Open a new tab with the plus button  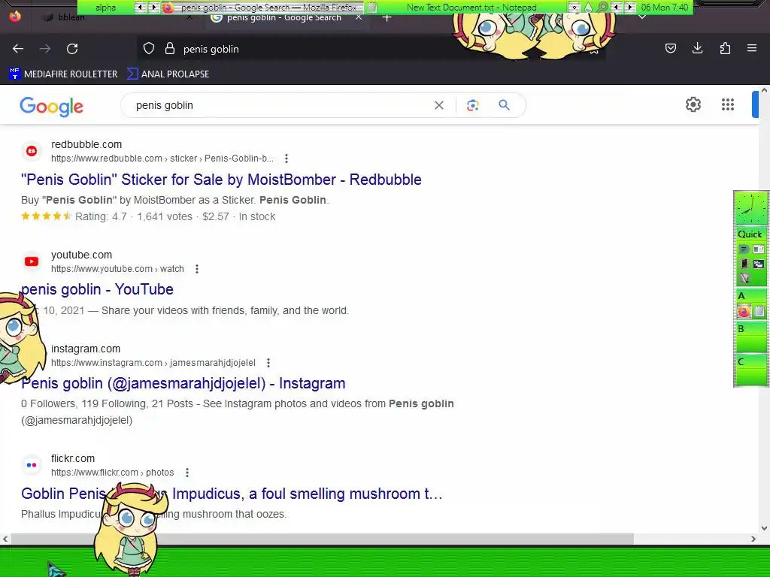pos(387,18)
